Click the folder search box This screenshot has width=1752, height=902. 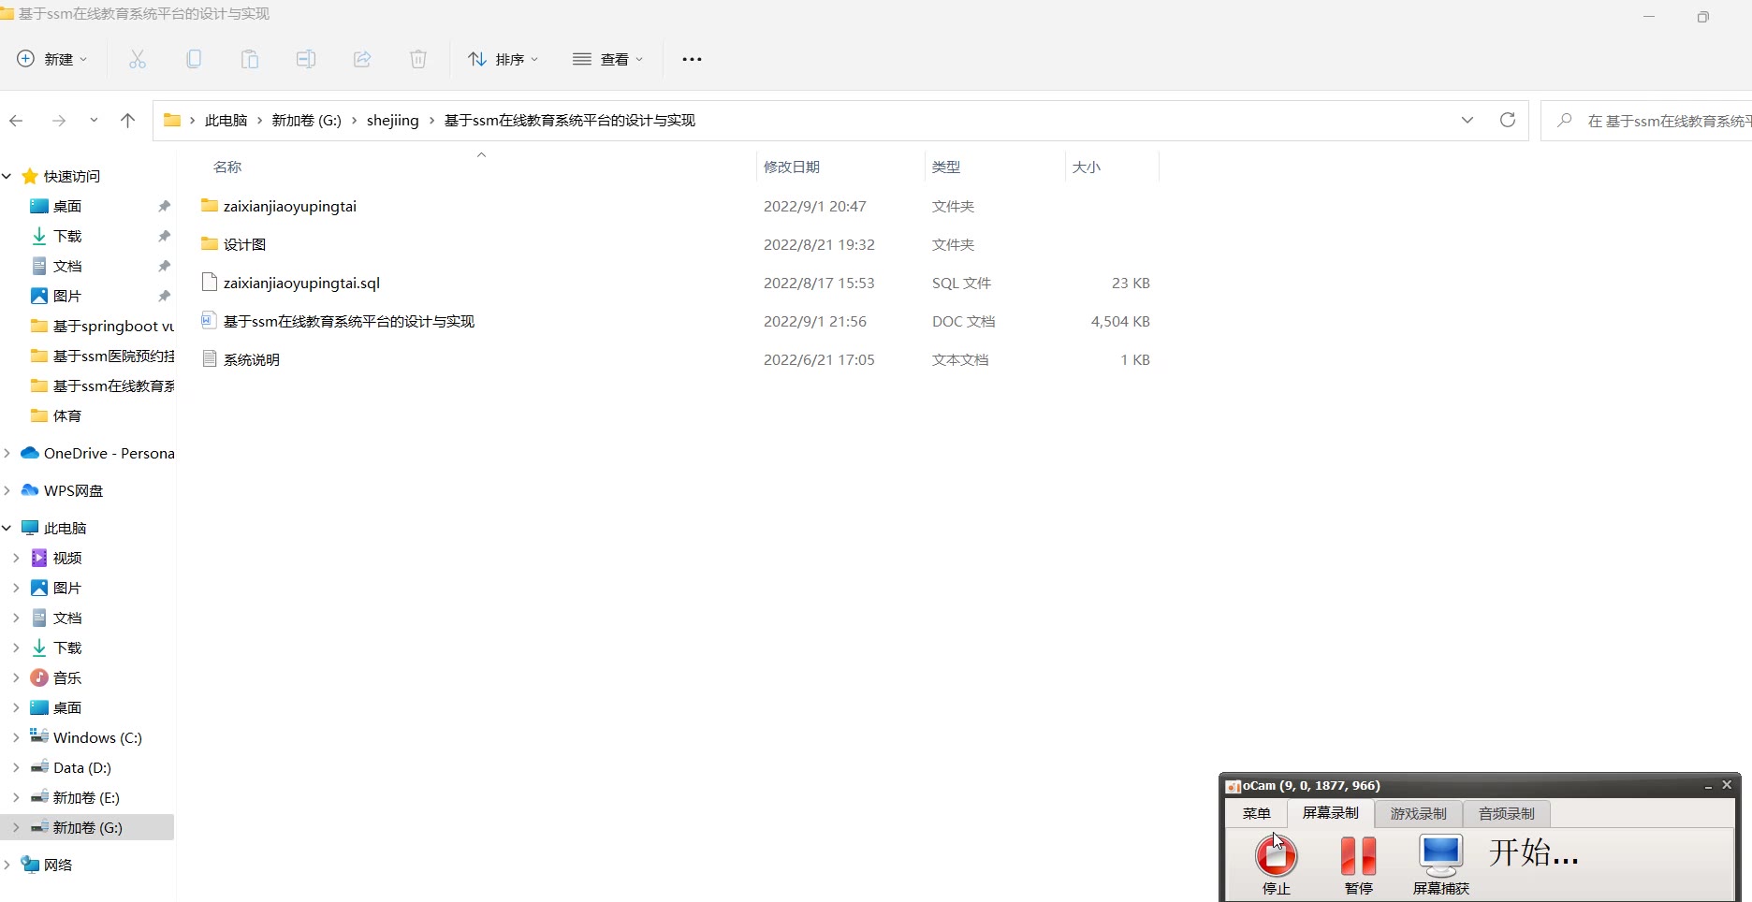coord(1647,121)
